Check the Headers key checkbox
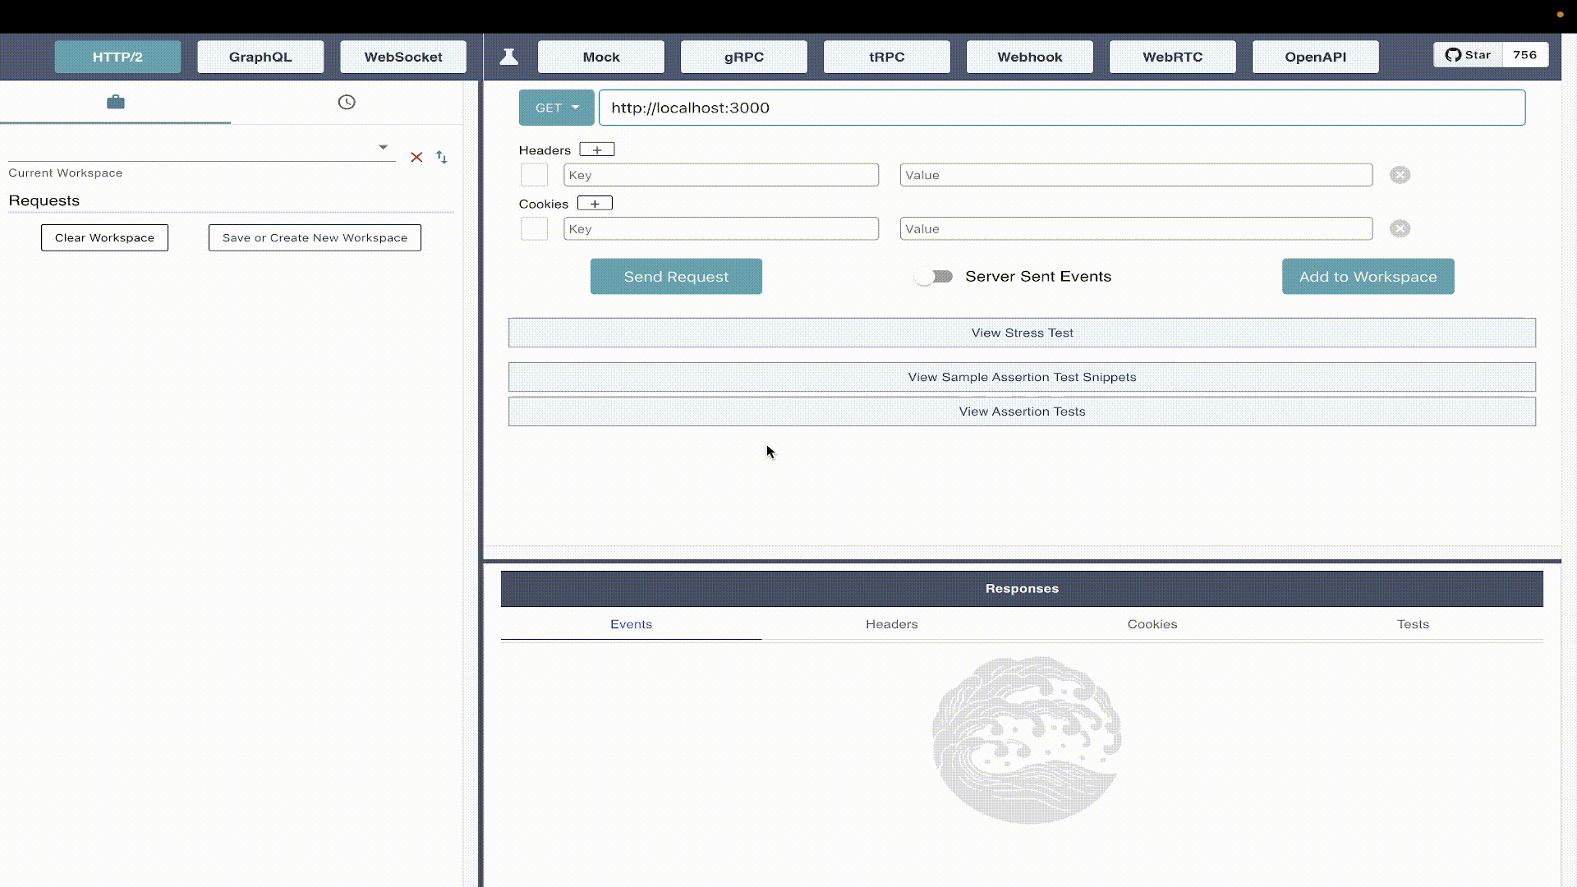The width and height of the screenshot is (1577, 887). 535,174
